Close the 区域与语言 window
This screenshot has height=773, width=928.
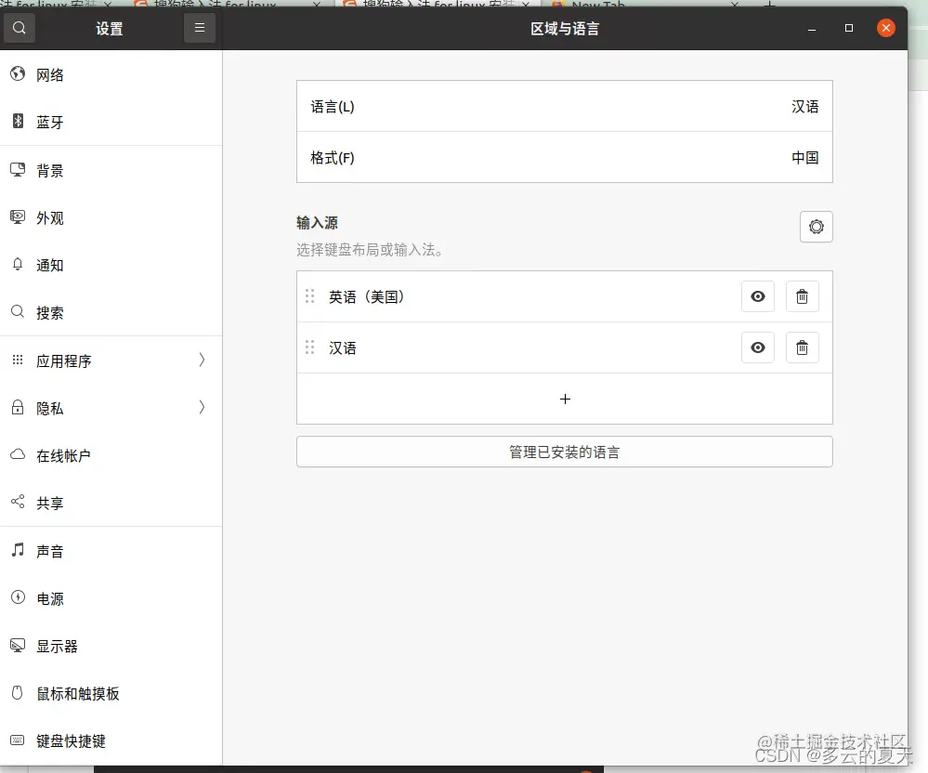click(886, 28)
